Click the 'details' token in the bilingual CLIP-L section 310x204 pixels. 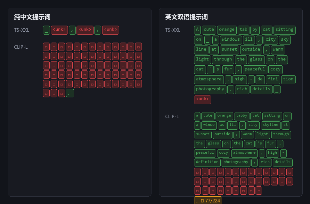click(283, 162)
